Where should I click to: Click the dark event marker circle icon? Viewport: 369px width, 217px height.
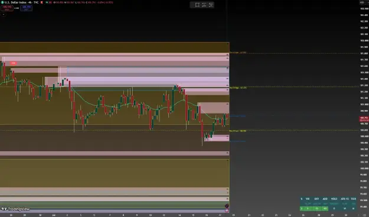(227, 206)
